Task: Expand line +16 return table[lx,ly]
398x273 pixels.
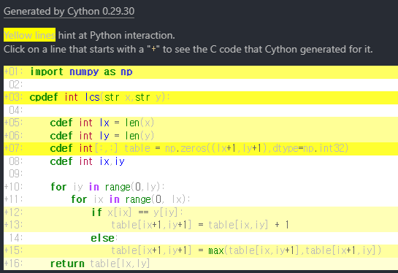Action: coord(201,264)
